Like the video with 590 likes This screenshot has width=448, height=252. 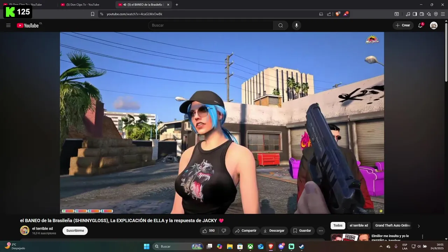coord(208,231)
